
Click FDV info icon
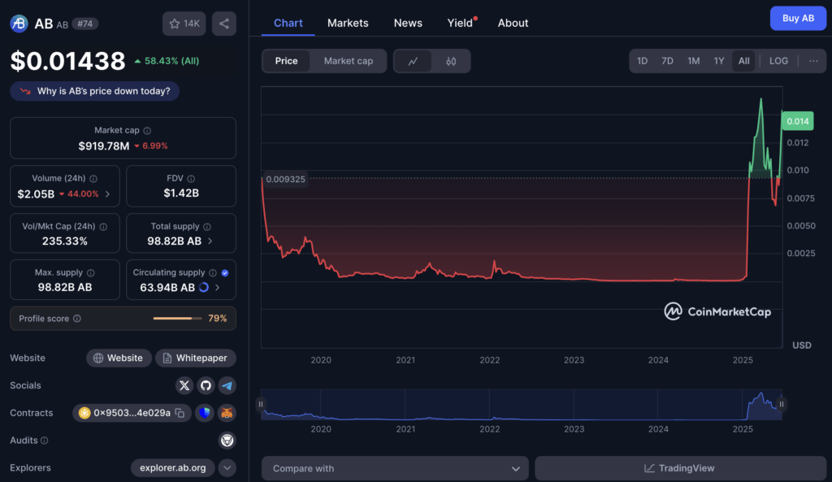click(191, 179)
